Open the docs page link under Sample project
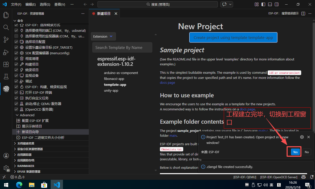 tap(167, 82)
